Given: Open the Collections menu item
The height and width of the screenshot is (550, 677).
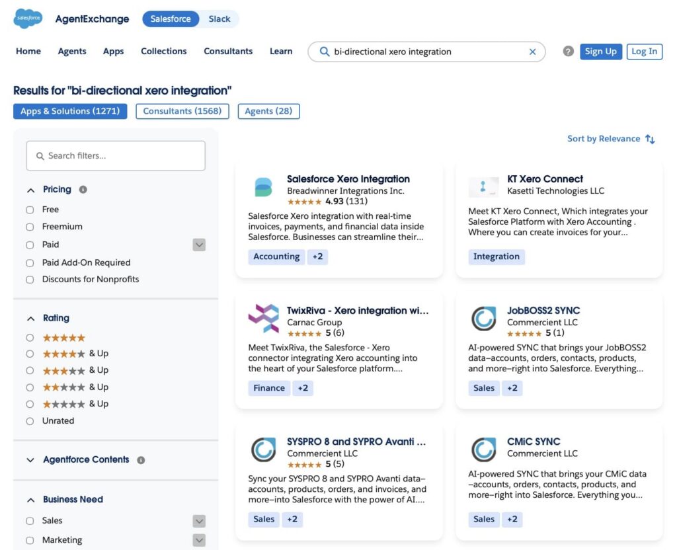Looking at the screenshot, I should (164, 52).
